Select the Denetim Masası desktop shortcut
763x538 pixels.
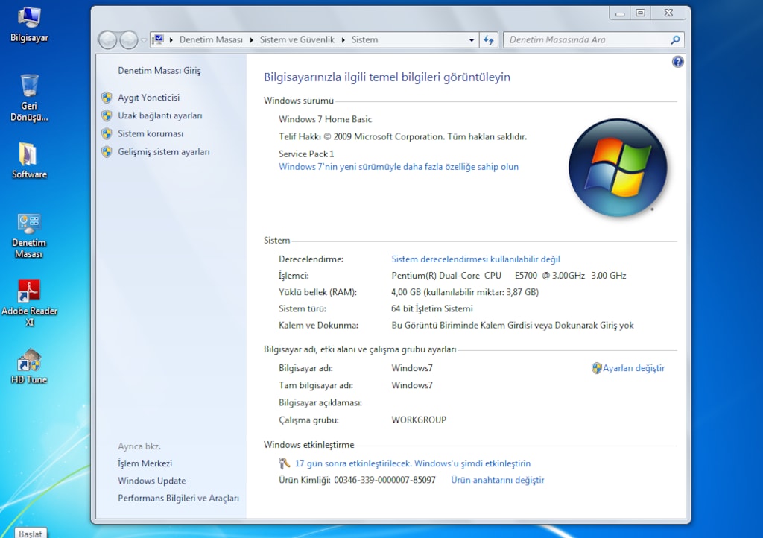tap(29, 235)
